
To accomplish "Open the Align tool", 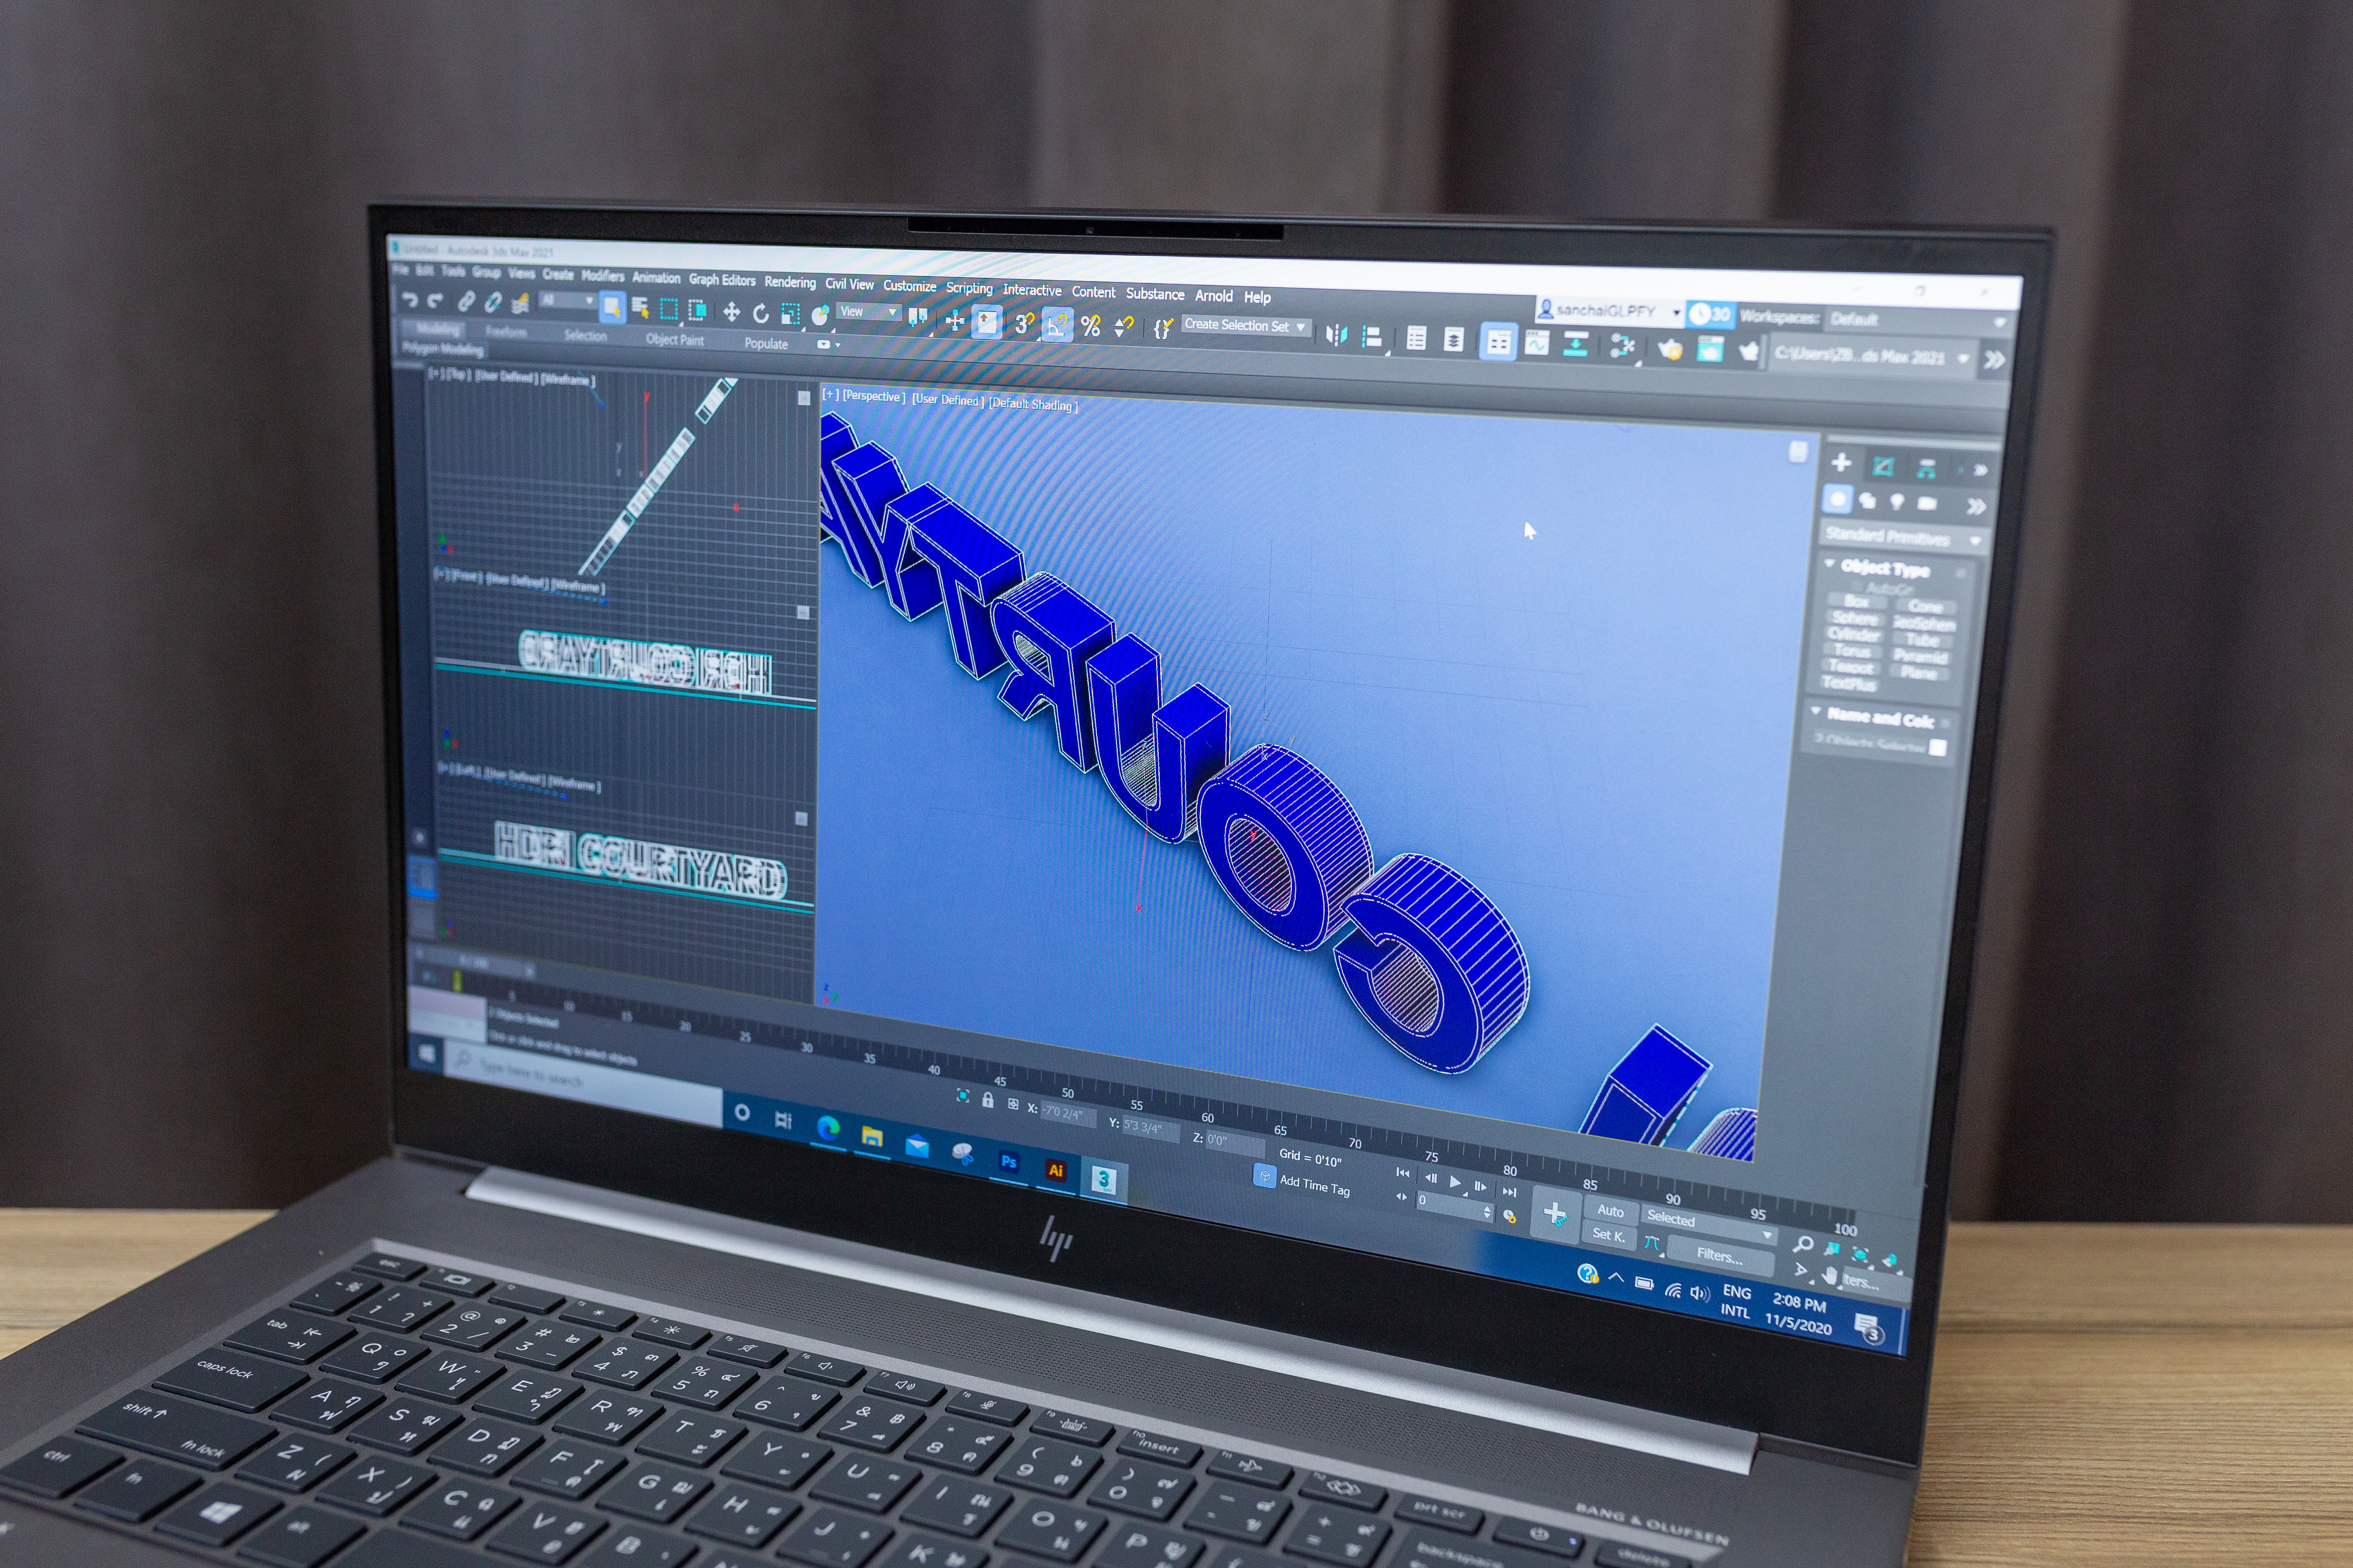I will pos(1373,337).
